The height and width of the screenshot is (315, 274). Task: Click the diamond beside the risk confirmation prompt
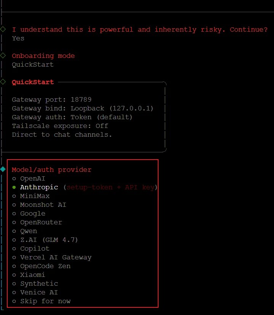3,29
